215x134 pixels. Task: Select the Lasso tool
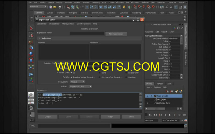click(x=31, y=35)
